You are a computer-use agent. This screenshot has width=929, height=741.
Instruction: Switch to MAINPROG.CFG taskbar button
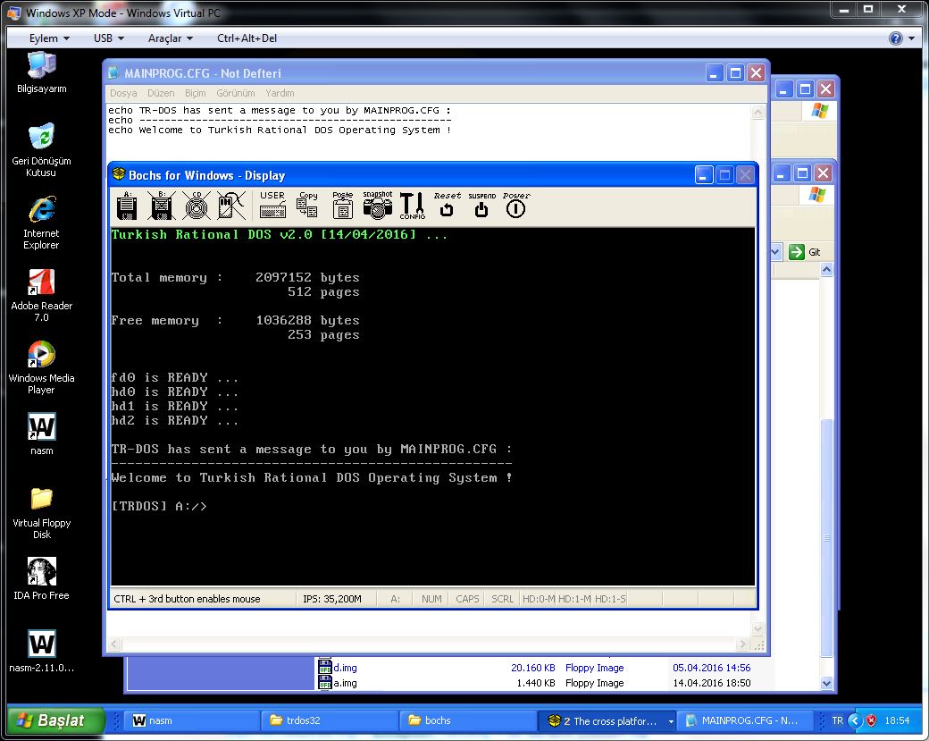744,720
